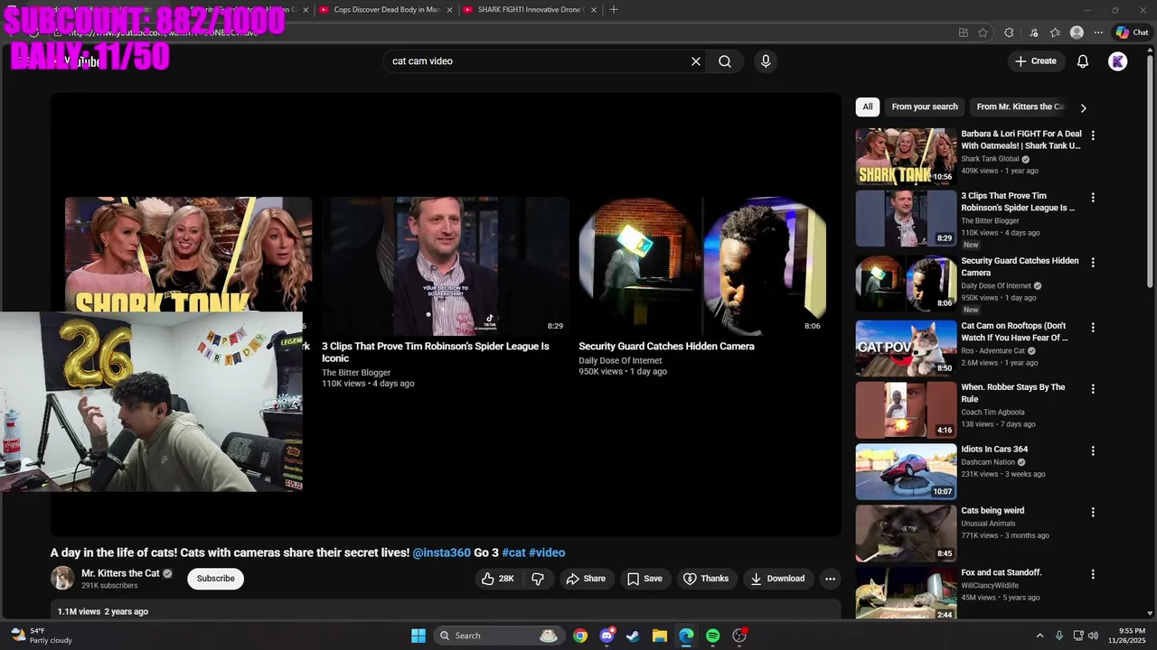1157x650 pixels.
Task: Open Fox and cat Standoff thumbnail
Action: [x=906, y=593]
